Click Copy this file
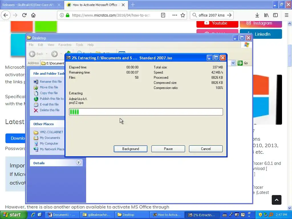 click(49, 93)
